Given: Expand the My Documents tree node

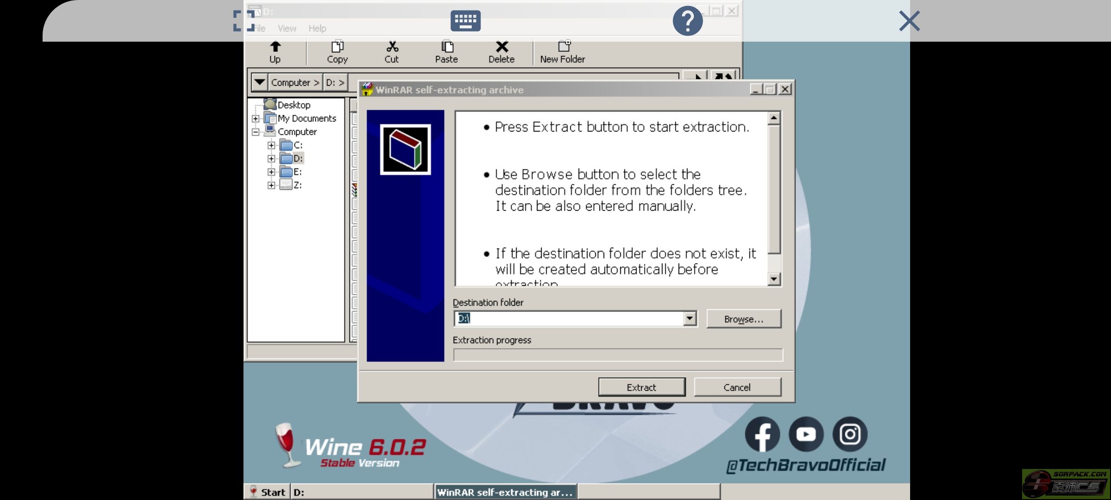Looking at the screenshot, I should [x=256, y=119].
